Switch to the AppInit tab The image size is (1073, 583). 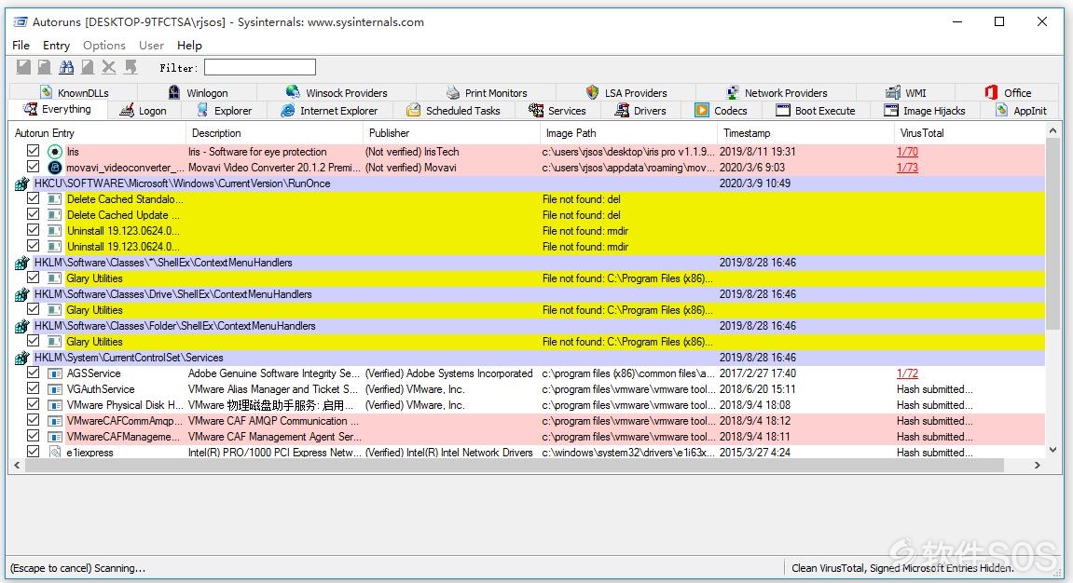click(x=1021, y=110)
